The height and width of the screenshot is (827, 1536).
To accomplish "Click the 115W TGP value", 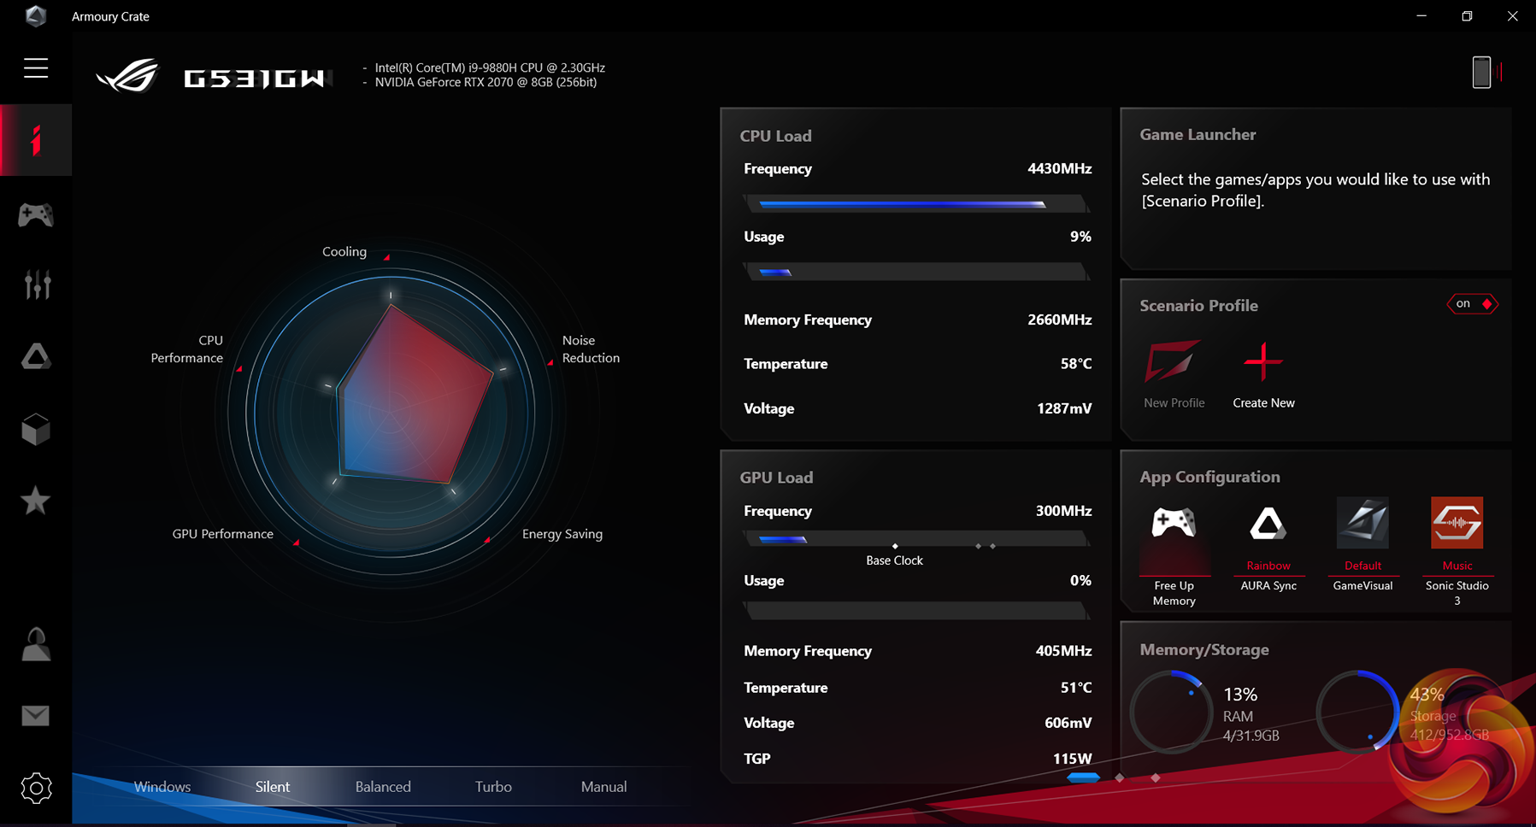I will pyautogui.click(x=1072, y=759).
